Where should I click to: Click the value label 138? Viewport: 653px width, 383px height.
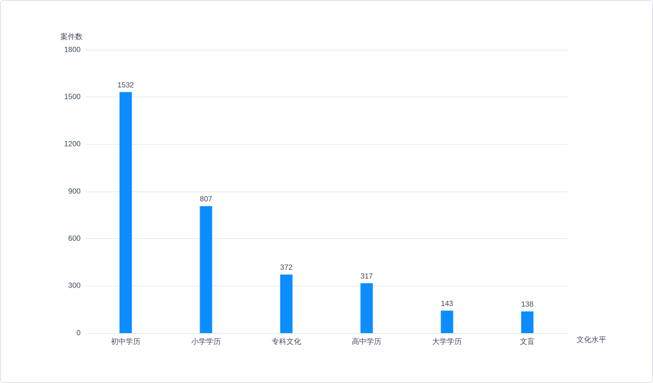527,304
